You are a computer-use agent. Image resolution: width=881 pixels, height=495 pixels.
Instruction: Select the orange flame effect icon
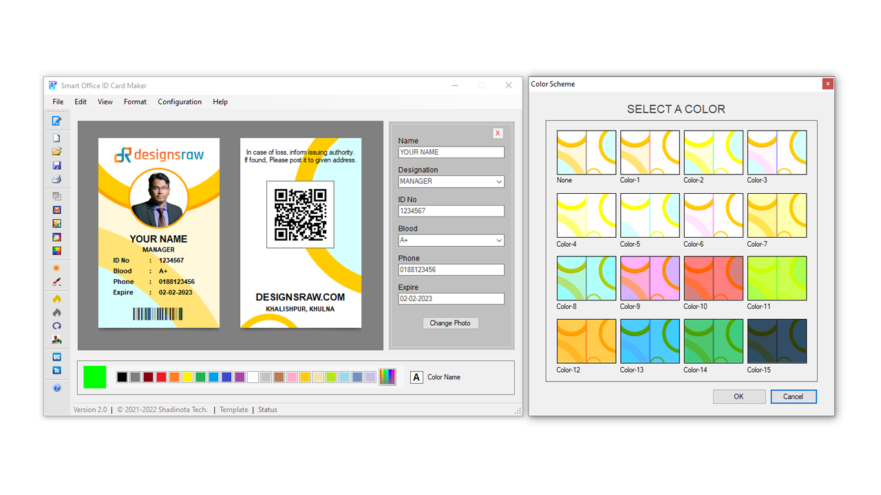[x=56, y=298]
